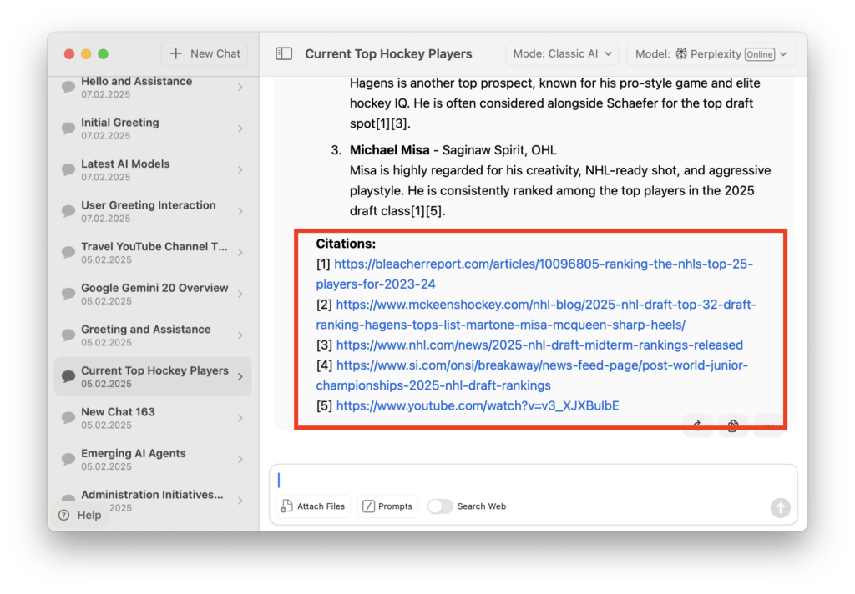Click the Attach Files button
Image resolution: width=855 pixels, height=594 pixels.
(313, 506)
